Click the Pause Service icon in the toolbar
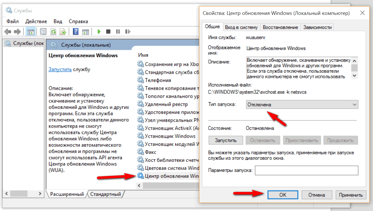This screenshot has width=373, height=211. (118, 32)
